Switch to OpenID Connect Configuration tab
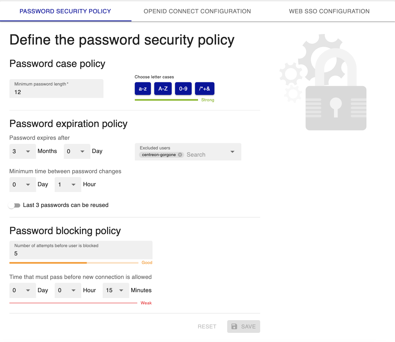The height and width of the screenshot is (342, 395). coord(197,11)
